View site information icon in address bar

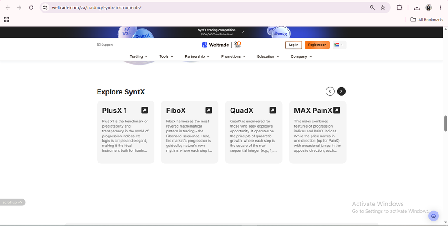(45, 8)
